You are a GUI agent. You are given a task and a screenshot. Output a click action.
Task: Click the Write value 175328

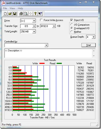point(80,83)
